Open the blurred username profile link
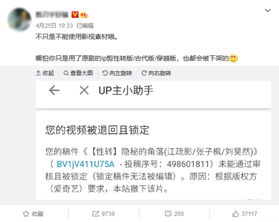Screen dimensions: 279x222 coord(52,15)
